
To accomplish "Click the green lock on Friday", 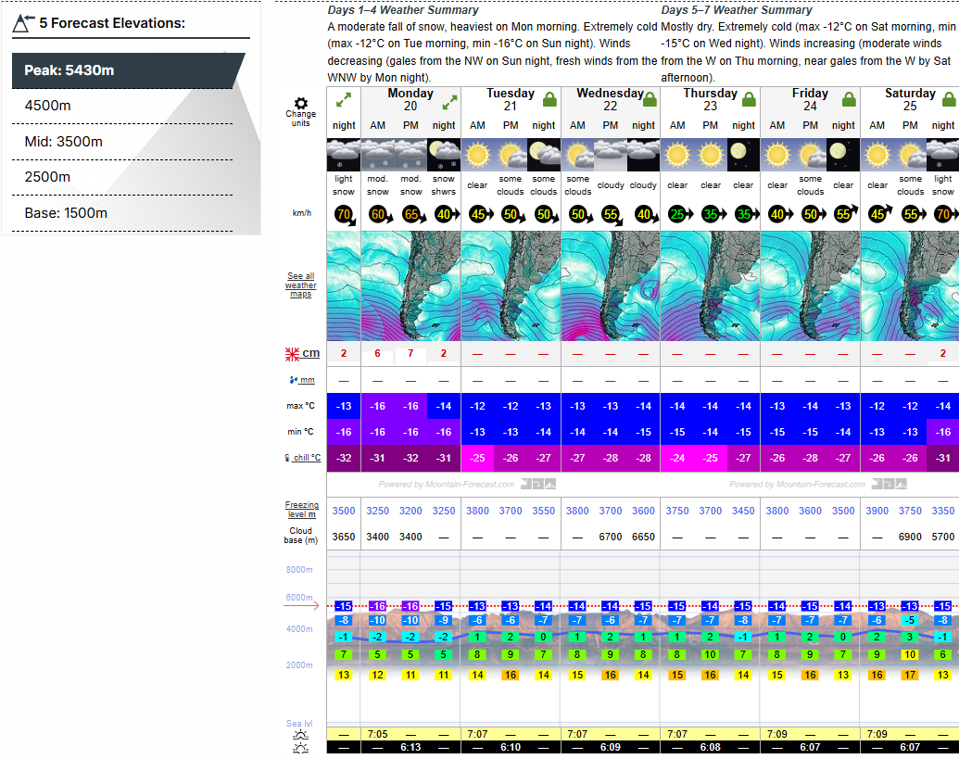I will [x=849, y=99].
